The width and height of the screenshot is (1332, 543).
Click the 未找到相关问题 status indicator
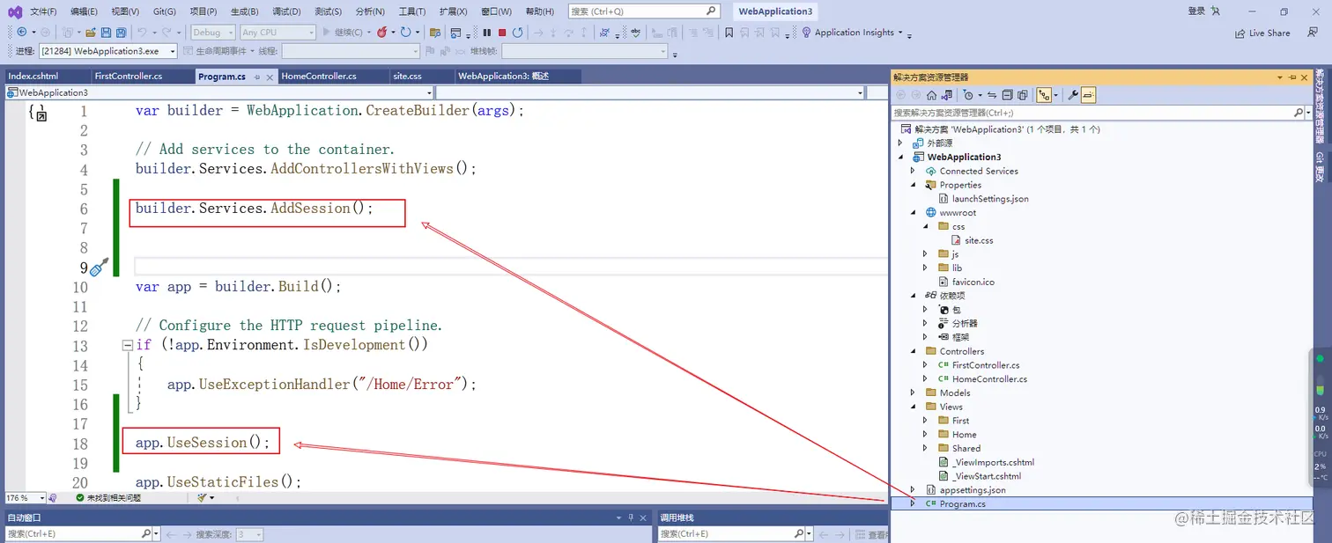point(108,497)
